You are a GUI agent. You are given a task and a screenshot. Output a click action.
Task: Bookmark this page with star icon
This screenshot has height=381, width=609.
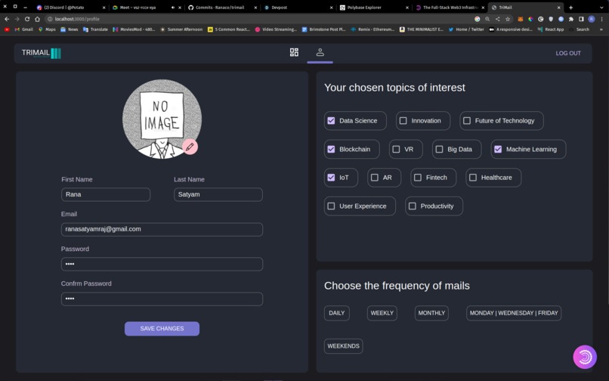point(508,19)
